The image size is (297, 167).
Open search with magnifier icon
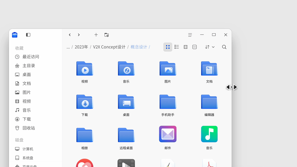point(224,47)
